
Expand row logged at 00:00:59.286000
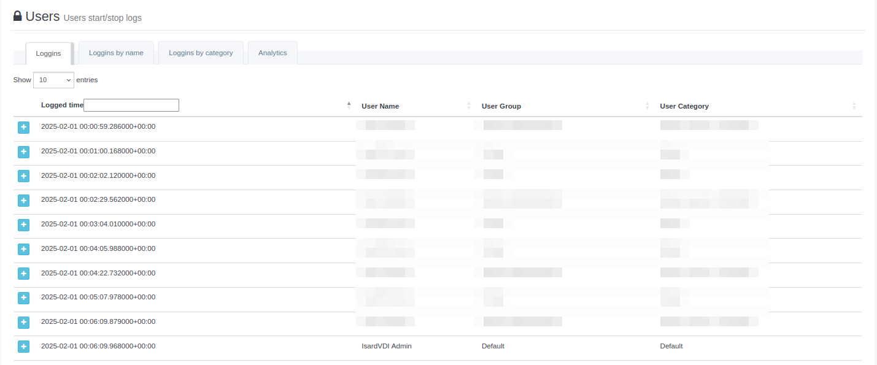[23, 127]
